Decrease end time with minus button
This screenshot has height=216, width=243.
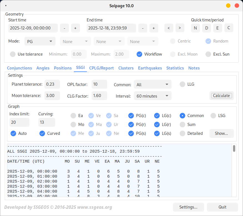tap(143, 28)
